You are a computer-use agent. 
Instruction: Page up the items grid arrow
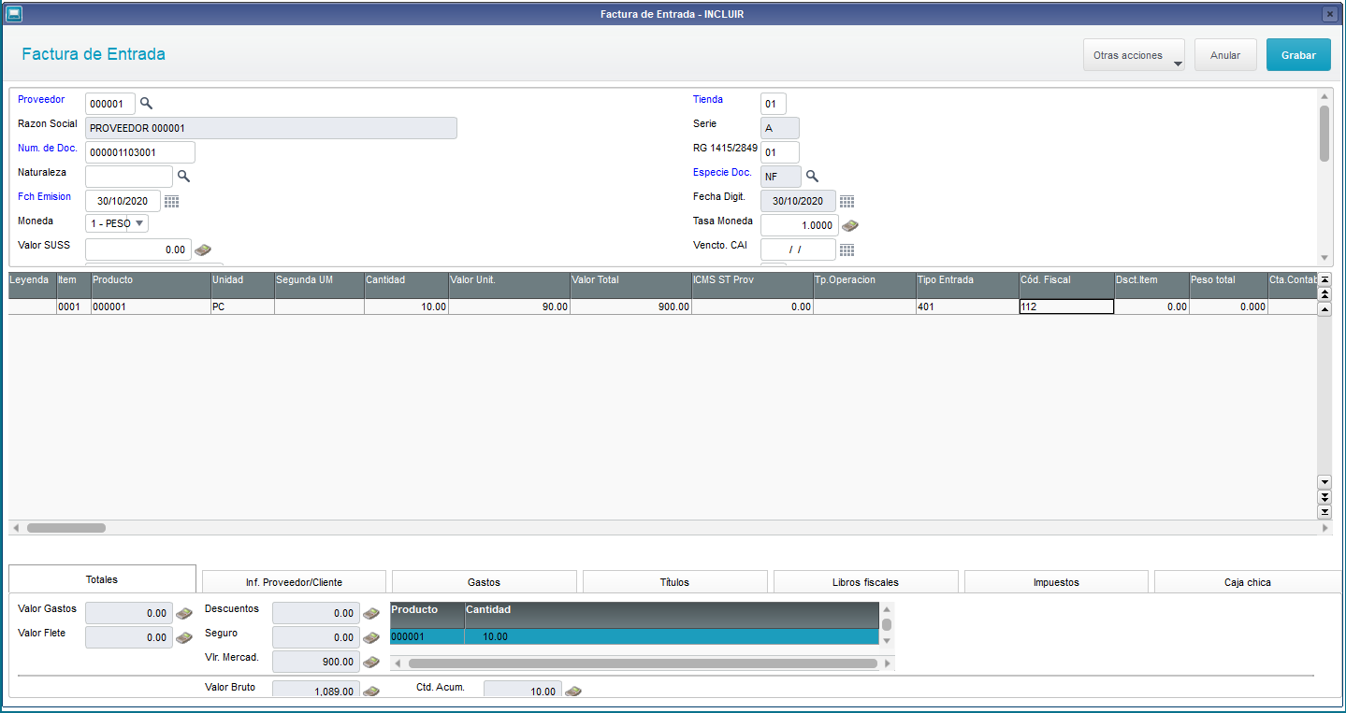[1324, 293]
